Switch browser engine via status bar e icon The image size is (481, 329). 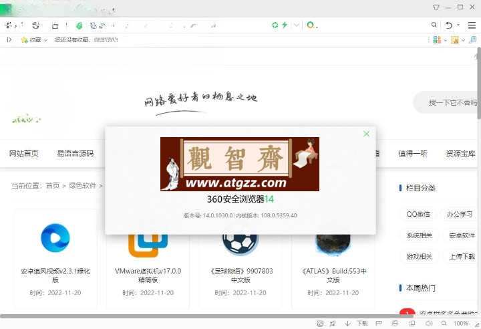click(x=395, y=323)
